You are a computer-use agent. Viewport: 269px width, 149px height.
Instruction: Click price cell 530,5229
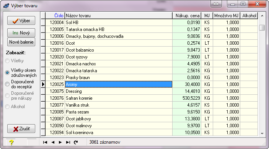187,98
